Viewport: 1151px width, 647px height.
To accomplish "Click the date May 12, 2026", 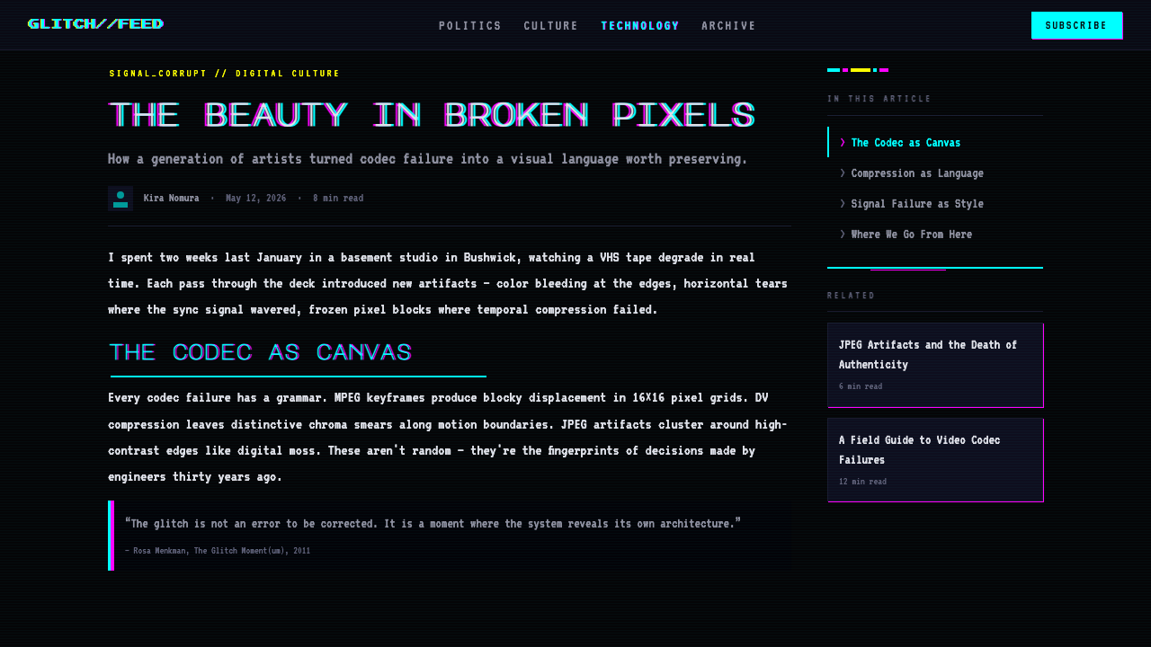I will 255,199.
